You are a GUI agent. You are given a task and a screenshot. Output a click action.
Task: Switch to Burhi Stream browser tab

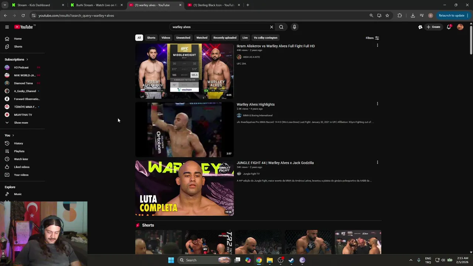[96, 5]
